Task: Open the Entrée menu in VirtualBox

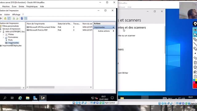Action: click(21, 6)
